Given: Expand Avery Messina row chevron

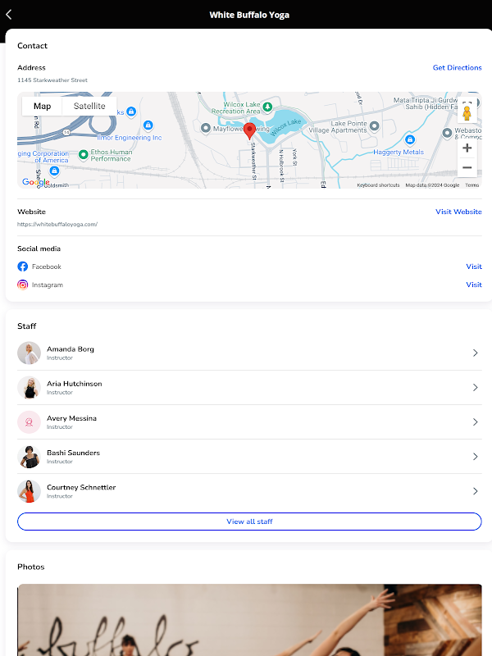Looking at the screenshot, I should pos(476,421).
